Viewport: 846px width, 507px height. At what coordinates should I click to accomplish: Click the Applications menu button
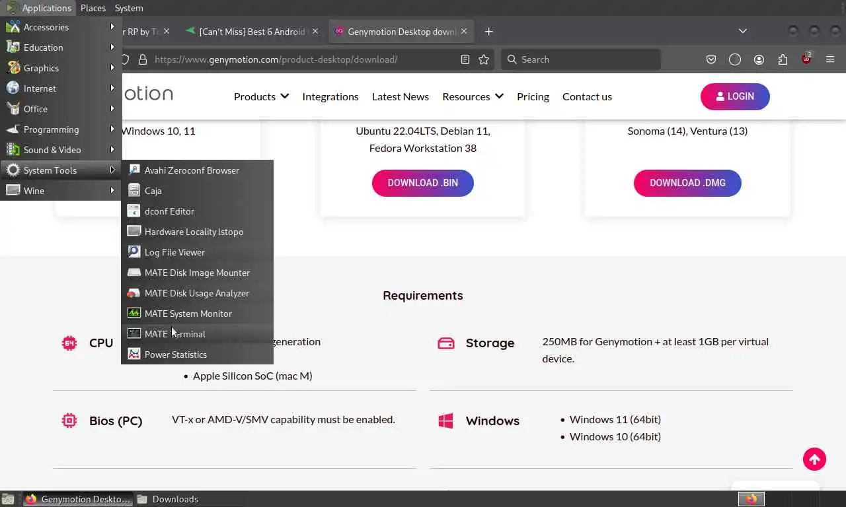click(x=38, y=8)
